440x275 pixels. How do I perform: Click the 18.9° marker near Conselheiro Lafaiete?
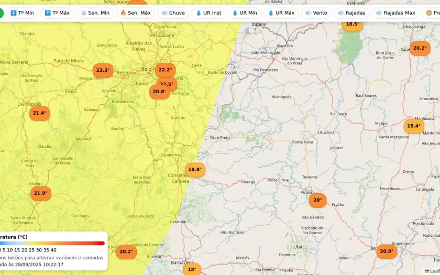click(195, 170)
